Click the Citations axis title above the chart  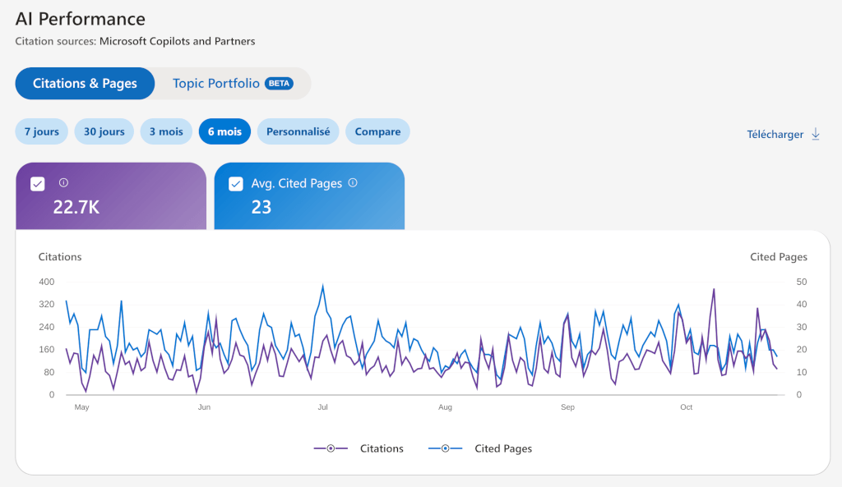tap(60, 257)
